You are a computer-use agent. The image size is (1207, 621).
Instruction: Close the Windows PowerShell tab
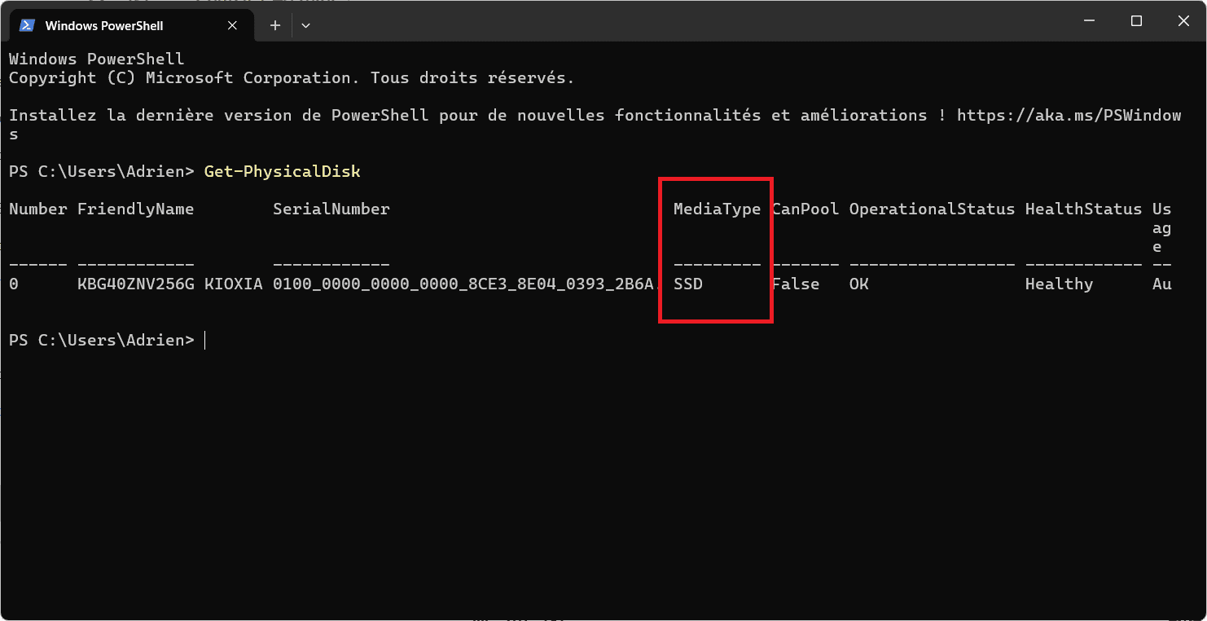(232, 25)
